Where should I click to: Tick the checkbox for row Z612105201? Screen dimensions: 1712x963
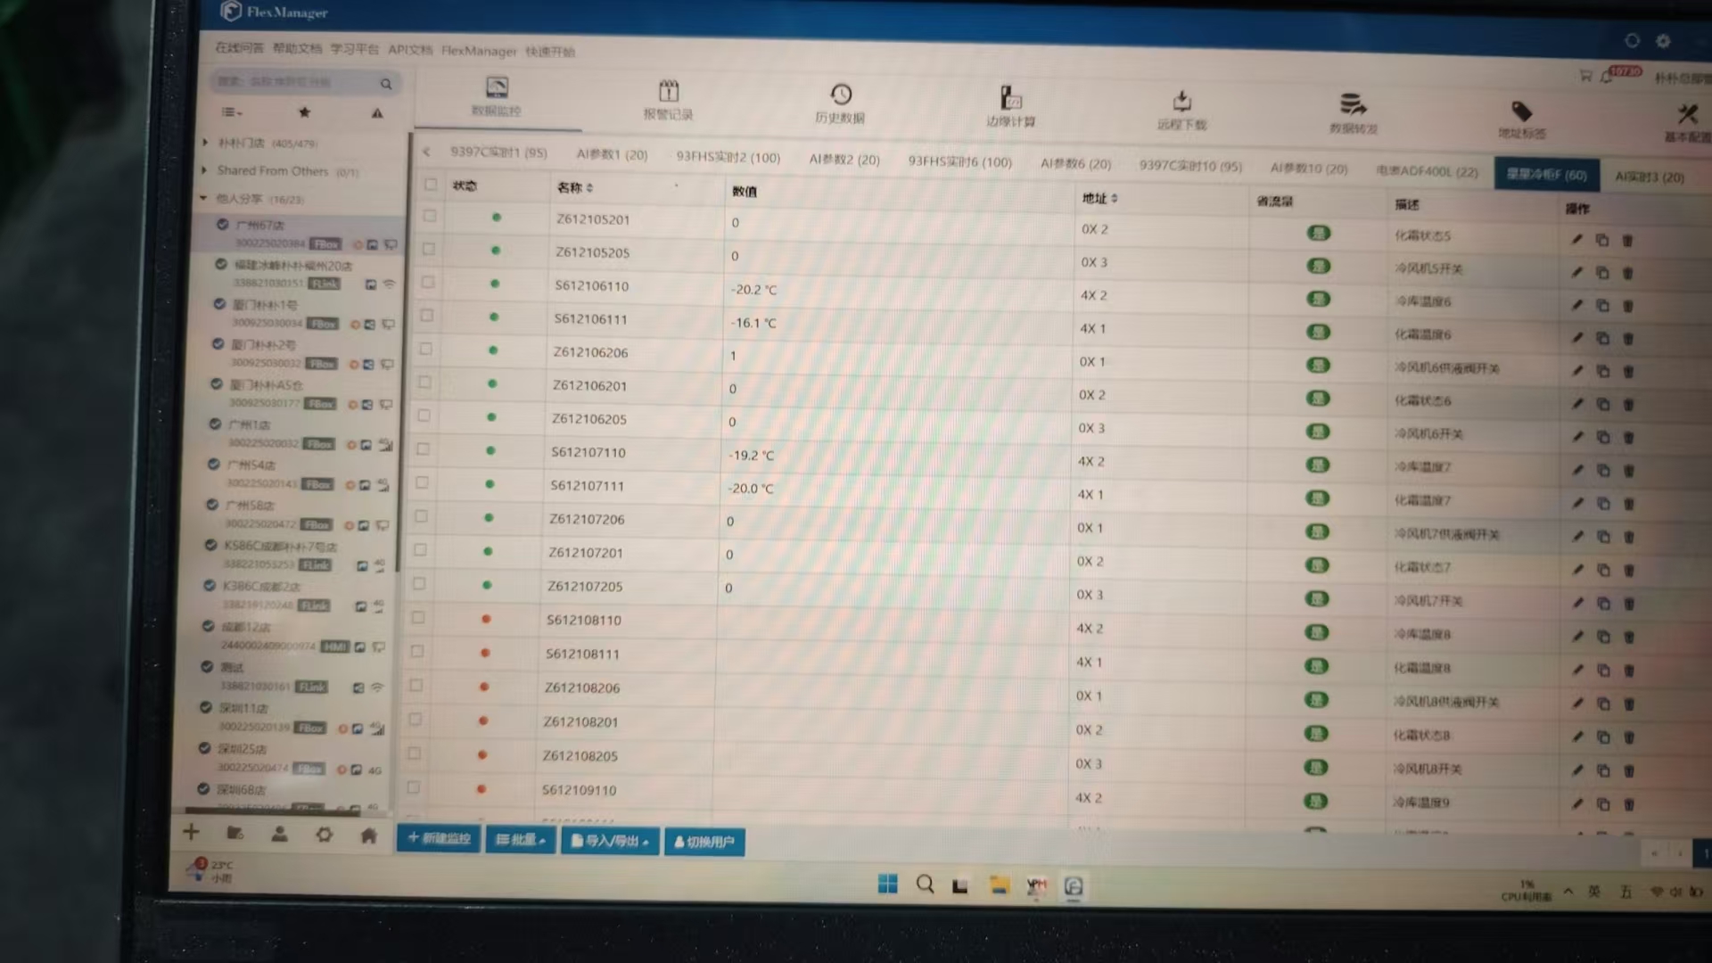tap(430, 216)
